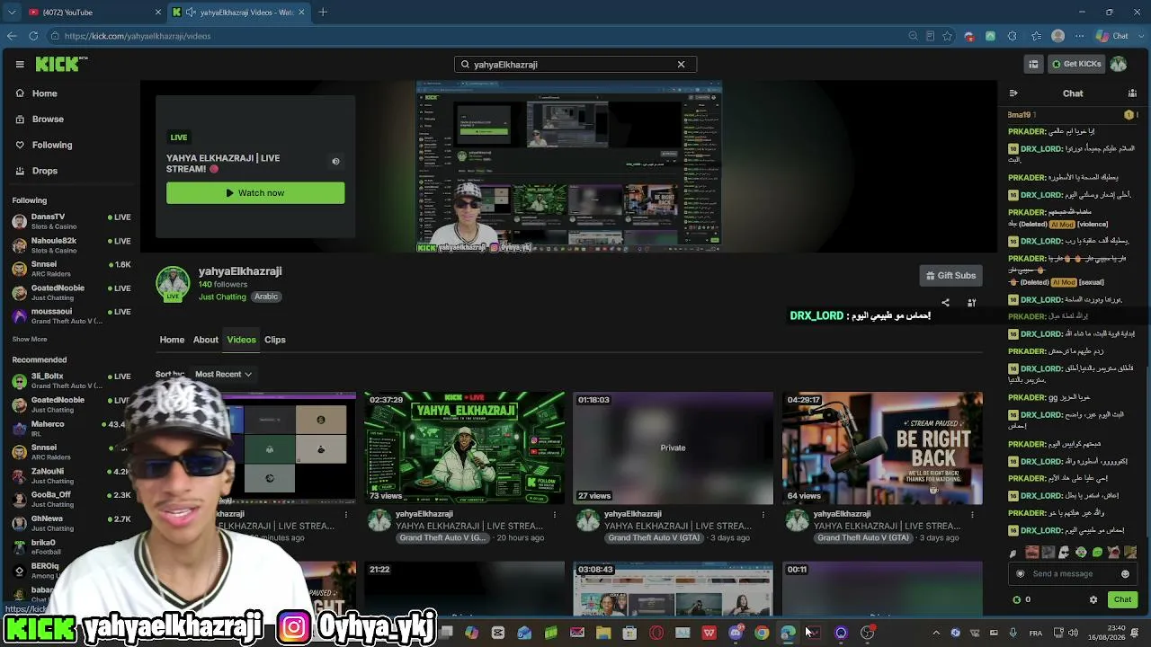The width and height of the screenshot is (1151, 647).
Task: Click the green Chat send button
Action: [1122, 599]
